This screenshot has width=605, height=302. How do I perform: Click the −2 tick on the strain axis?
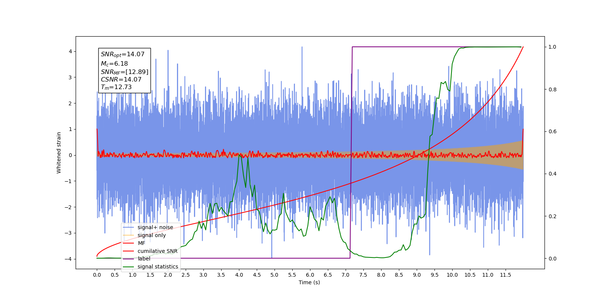(68, 207)
